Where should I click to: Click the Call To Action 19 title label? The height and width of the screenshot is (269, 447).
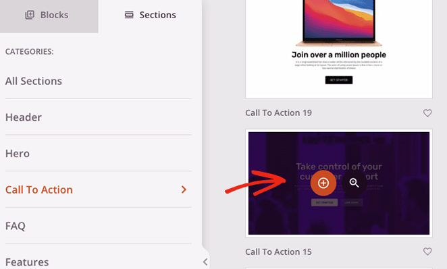tap(278, 113)
